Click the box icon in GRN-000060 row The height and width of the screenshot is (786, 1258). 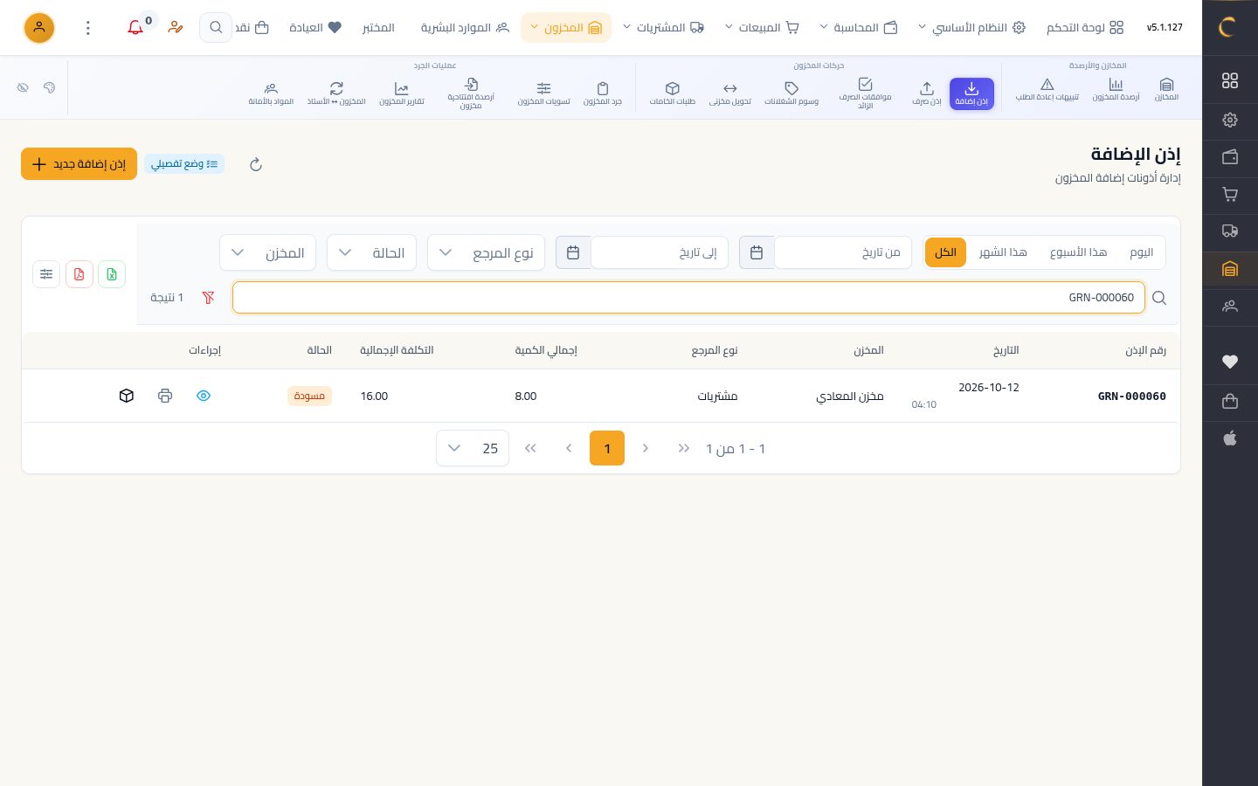point(127,396)
